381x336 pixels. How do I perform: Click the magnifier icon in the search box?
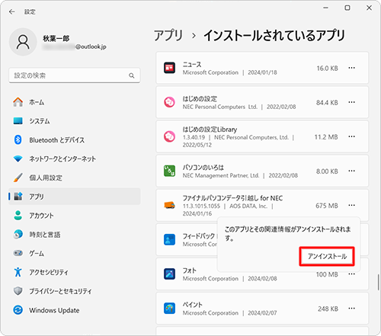132,75
